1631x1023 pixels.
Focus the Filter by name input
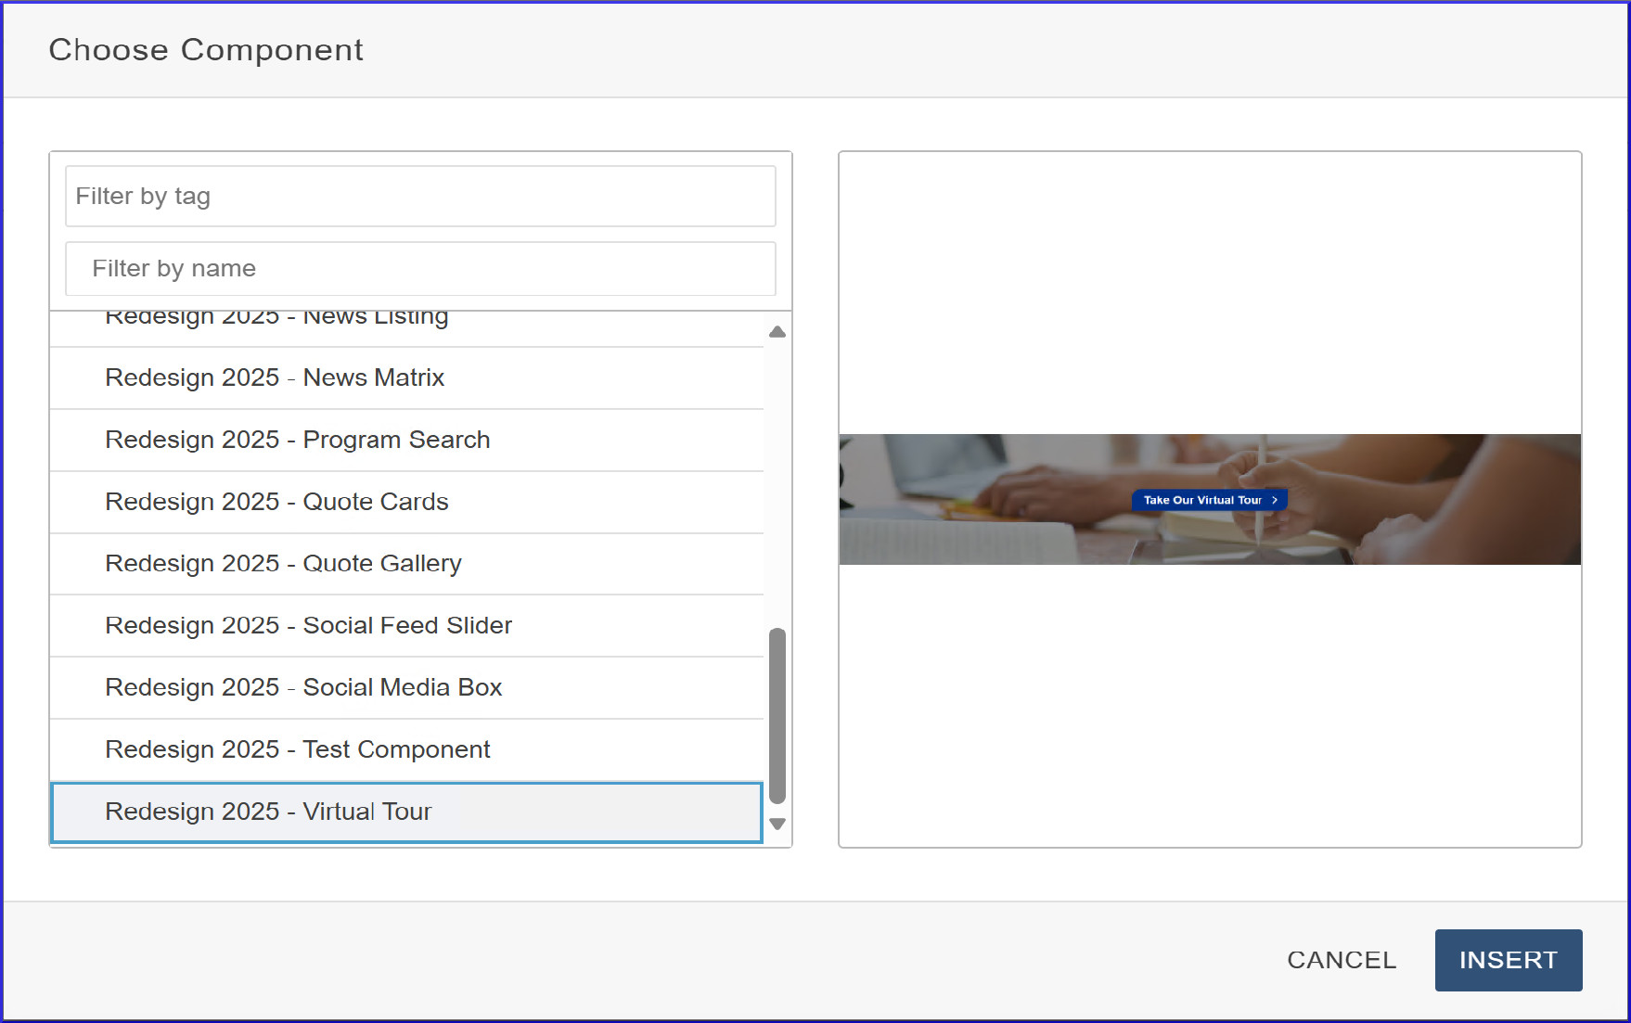pos(419,269)
